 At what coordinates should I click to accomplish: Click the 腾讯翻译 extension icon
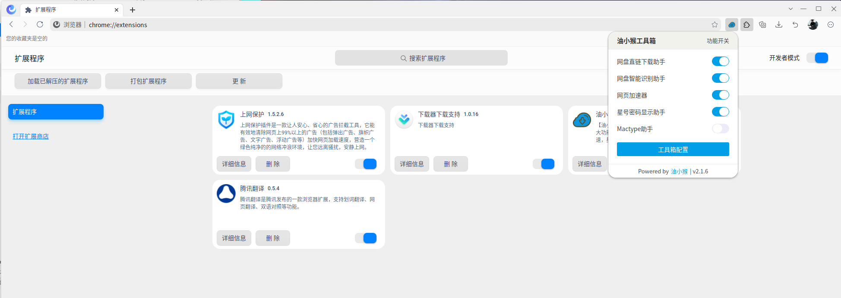pos(226,194)
